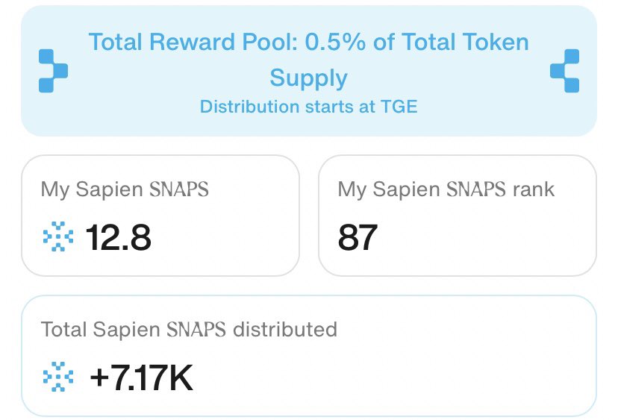Click the right Sapien logo in banner

[564, 71]
